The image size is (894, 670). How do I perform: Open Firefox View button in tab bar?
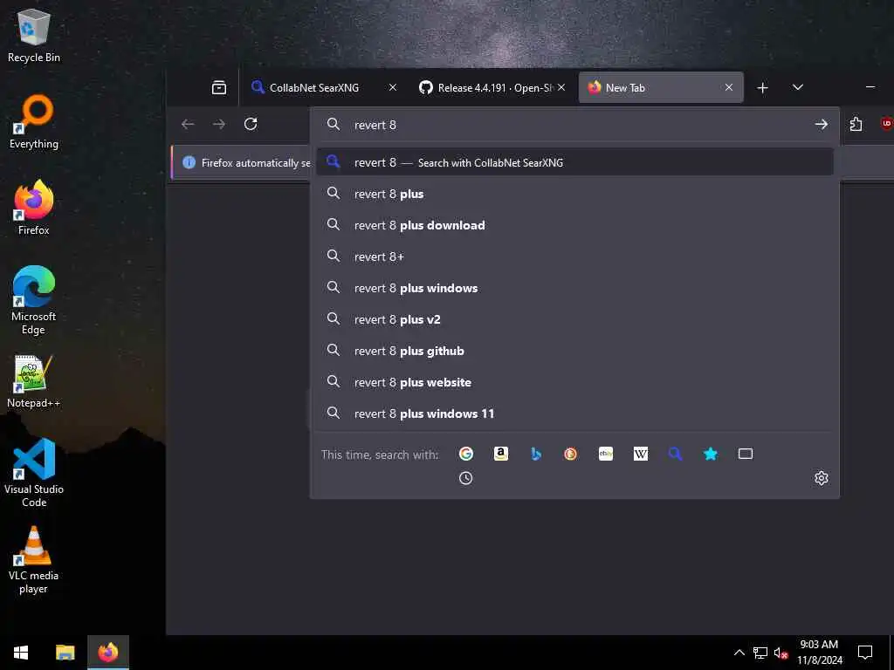219,88
